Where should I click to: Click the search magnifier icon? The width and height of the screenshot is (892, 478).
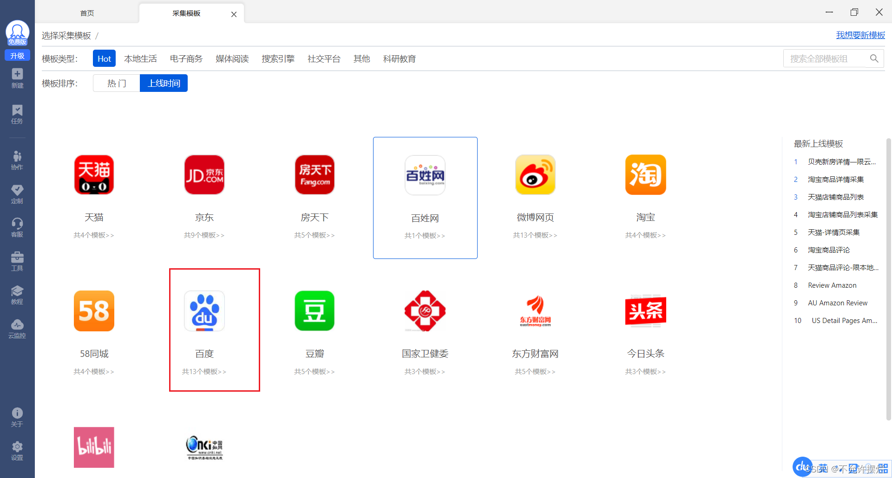tap(874, 58)
